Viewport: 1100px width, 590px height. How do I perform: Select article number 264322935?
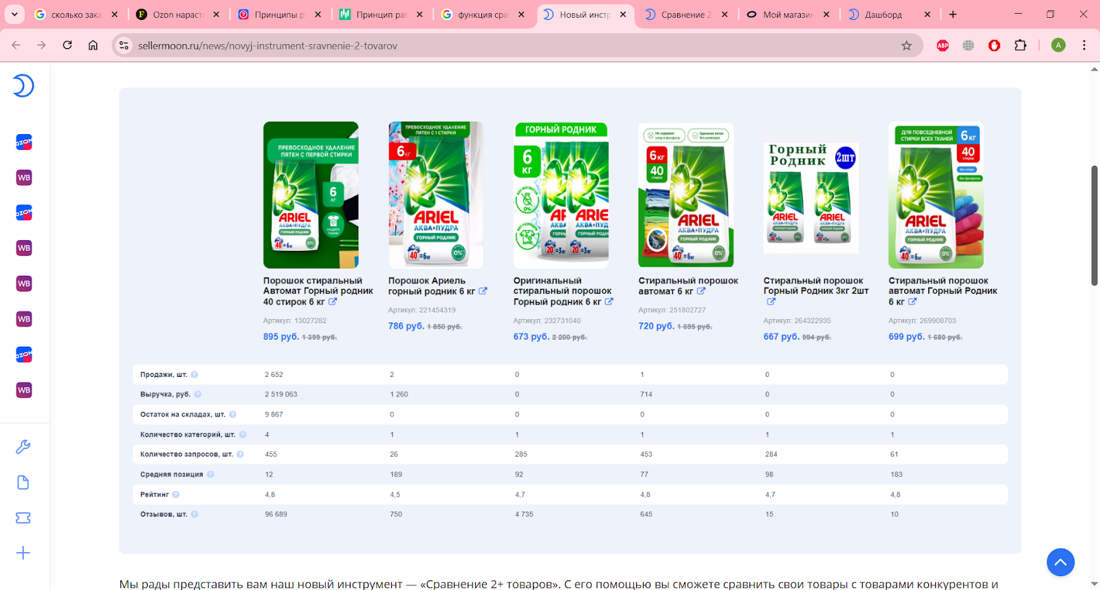812,320
